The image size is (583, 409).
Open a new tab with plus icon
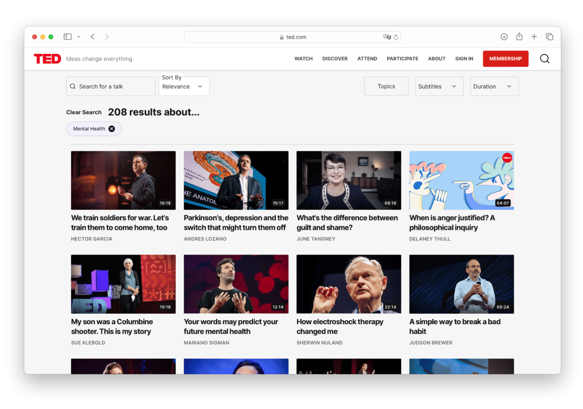pos(534,37)
